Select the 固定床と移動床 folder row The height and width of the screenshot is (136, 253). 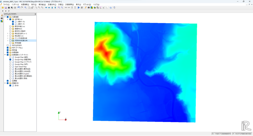pyautogui.click(x=20, y=31)
